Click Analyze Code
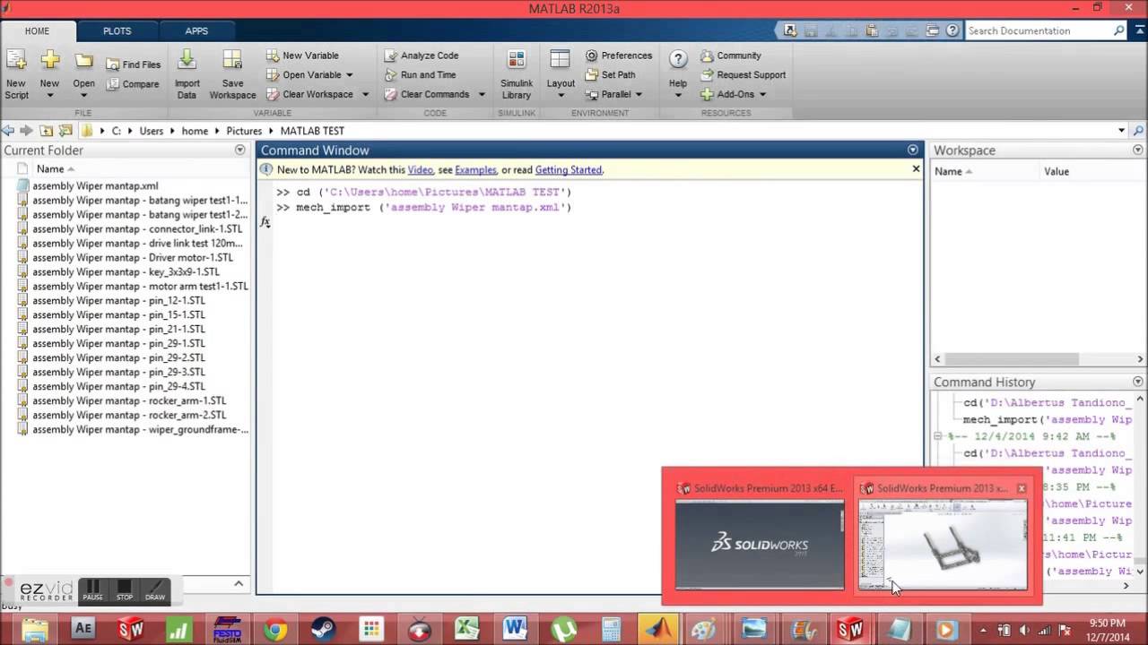 tap(422, 56)
